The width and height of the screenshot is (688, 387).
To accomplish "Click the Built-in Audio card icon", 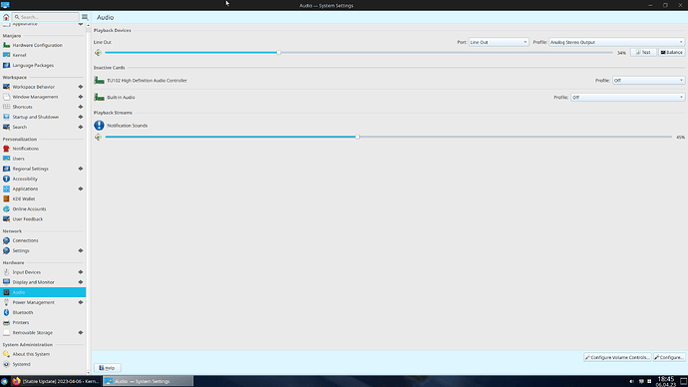I will (99, 98).
